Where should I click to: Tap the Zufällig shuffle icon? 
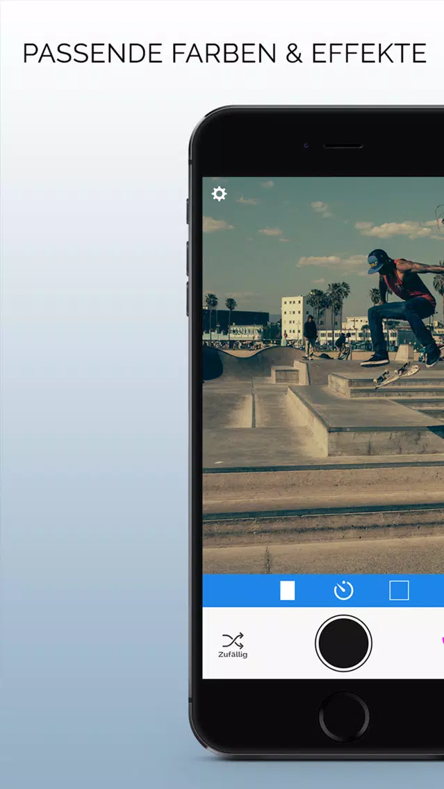(233, 640)
